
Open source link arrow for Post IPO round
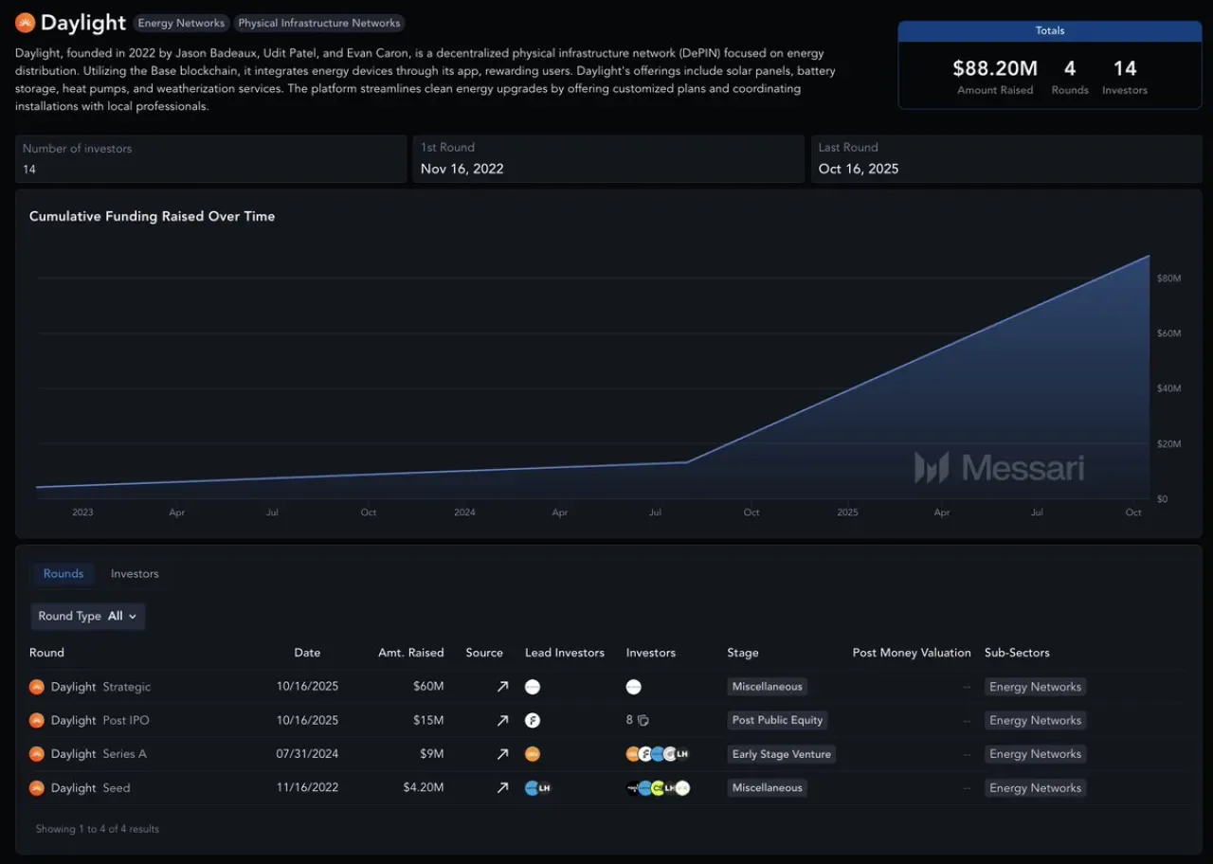502,721
